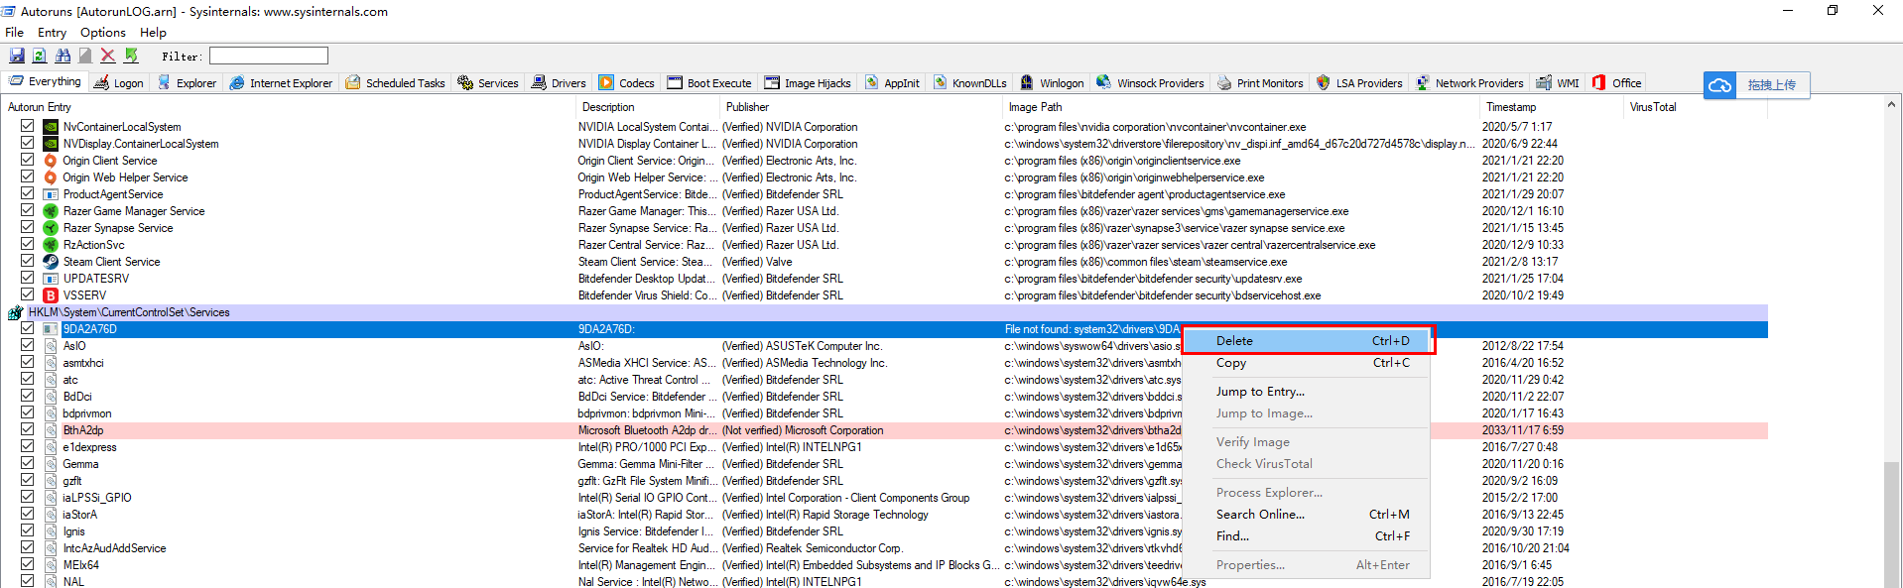Click the Origin Web Helper Service icon

tap(51, 177)
